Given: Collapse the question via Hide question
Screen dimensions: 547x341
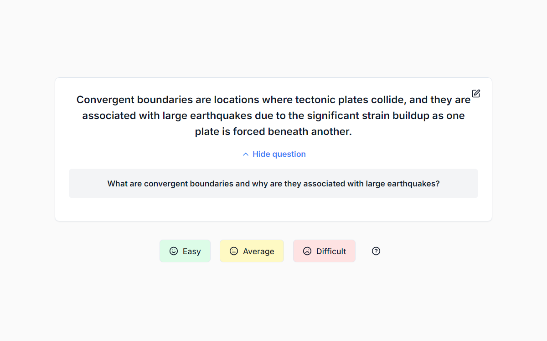Looking at the screenshot, I should click(x=273, y=154).
